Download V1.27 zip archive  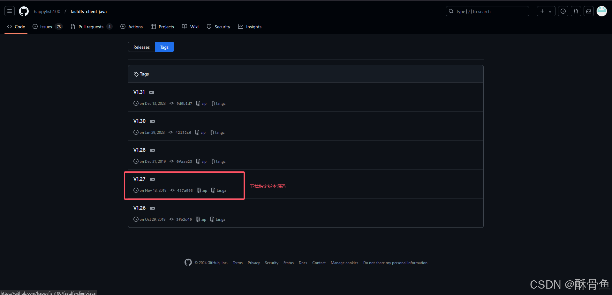(x=202, y=191)
